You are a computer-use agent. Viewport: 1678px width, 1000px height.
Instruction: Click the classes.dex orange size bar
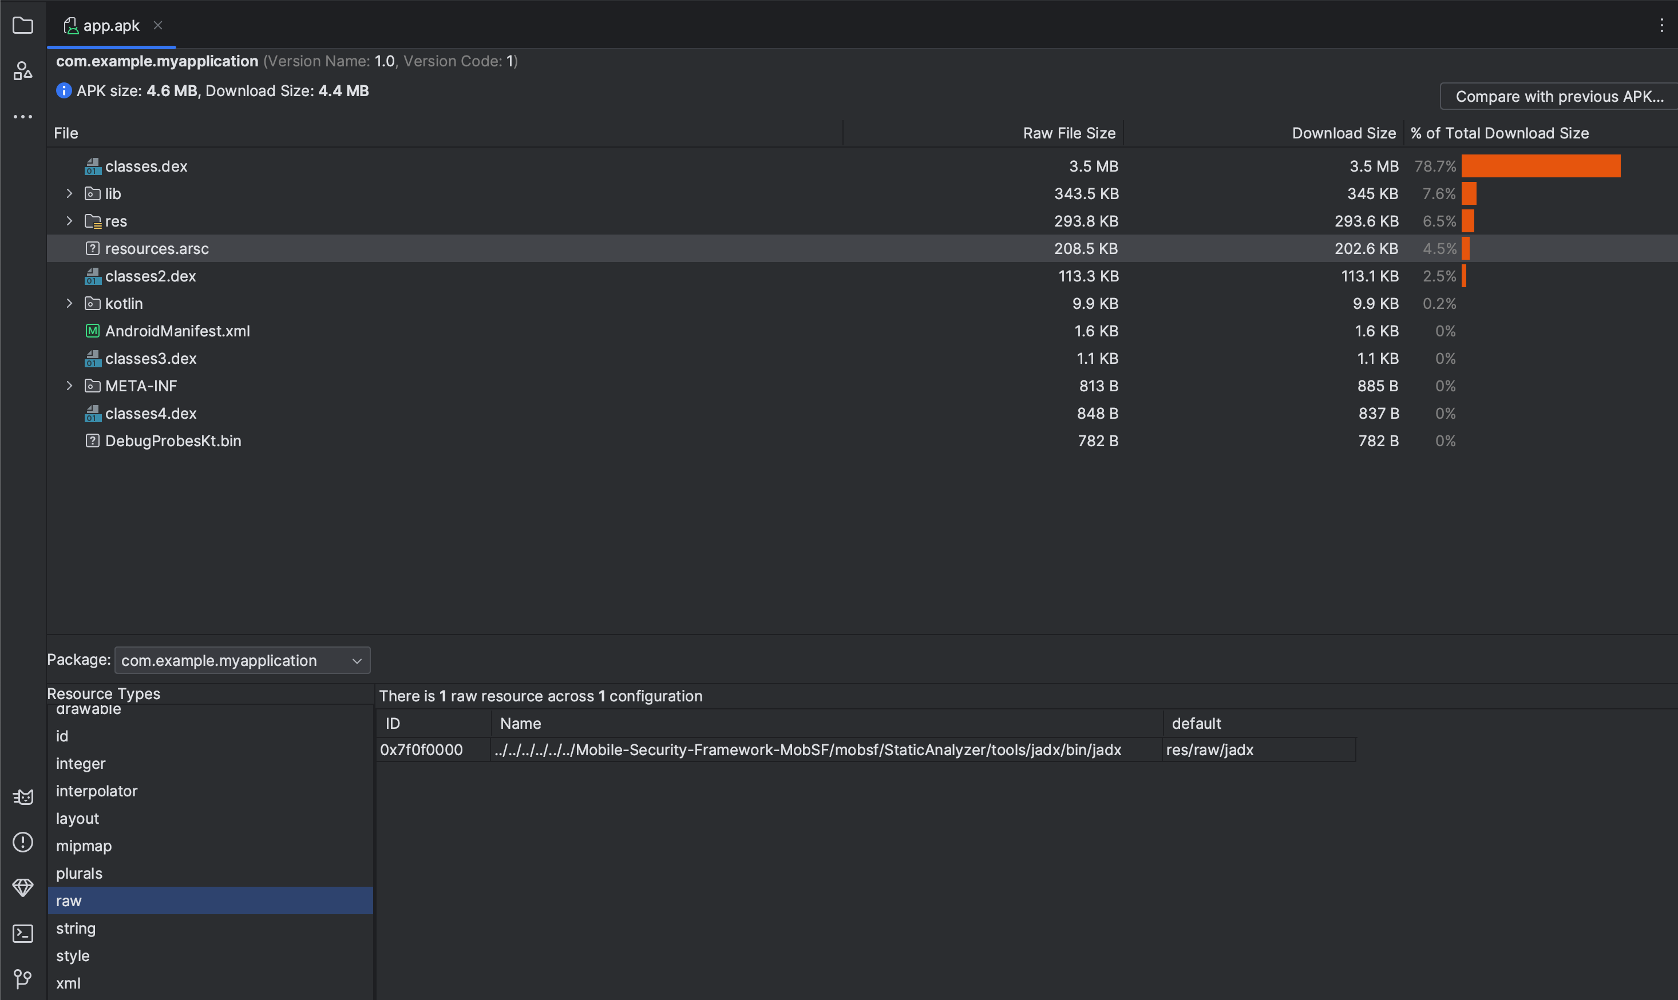pos(1540,166)
